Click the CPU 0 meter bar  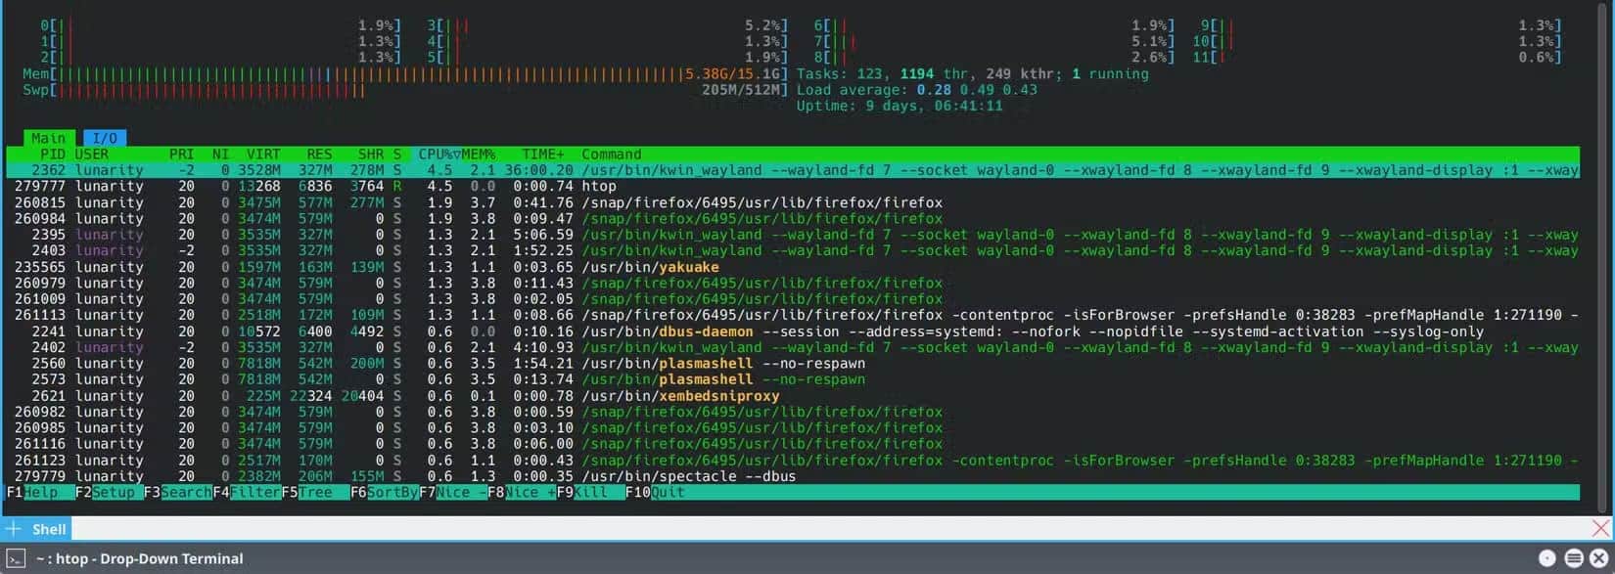[220, 25]
